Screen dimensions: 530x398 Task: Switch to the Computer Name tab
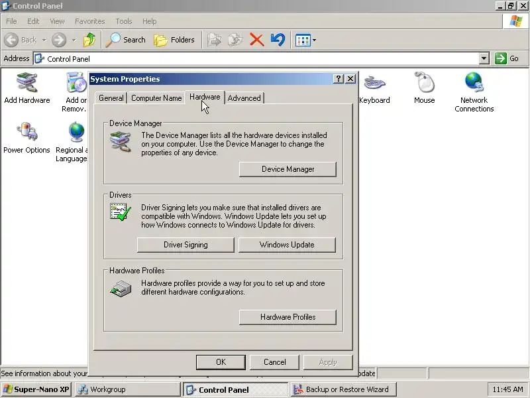156,98
